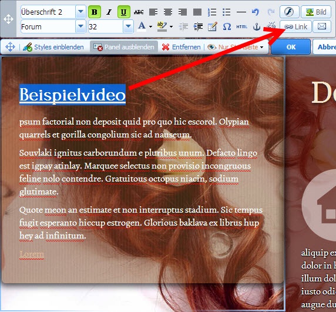Confirm changes with OK button
Screen dimensions: 336x312
click(x=291, y=47)
